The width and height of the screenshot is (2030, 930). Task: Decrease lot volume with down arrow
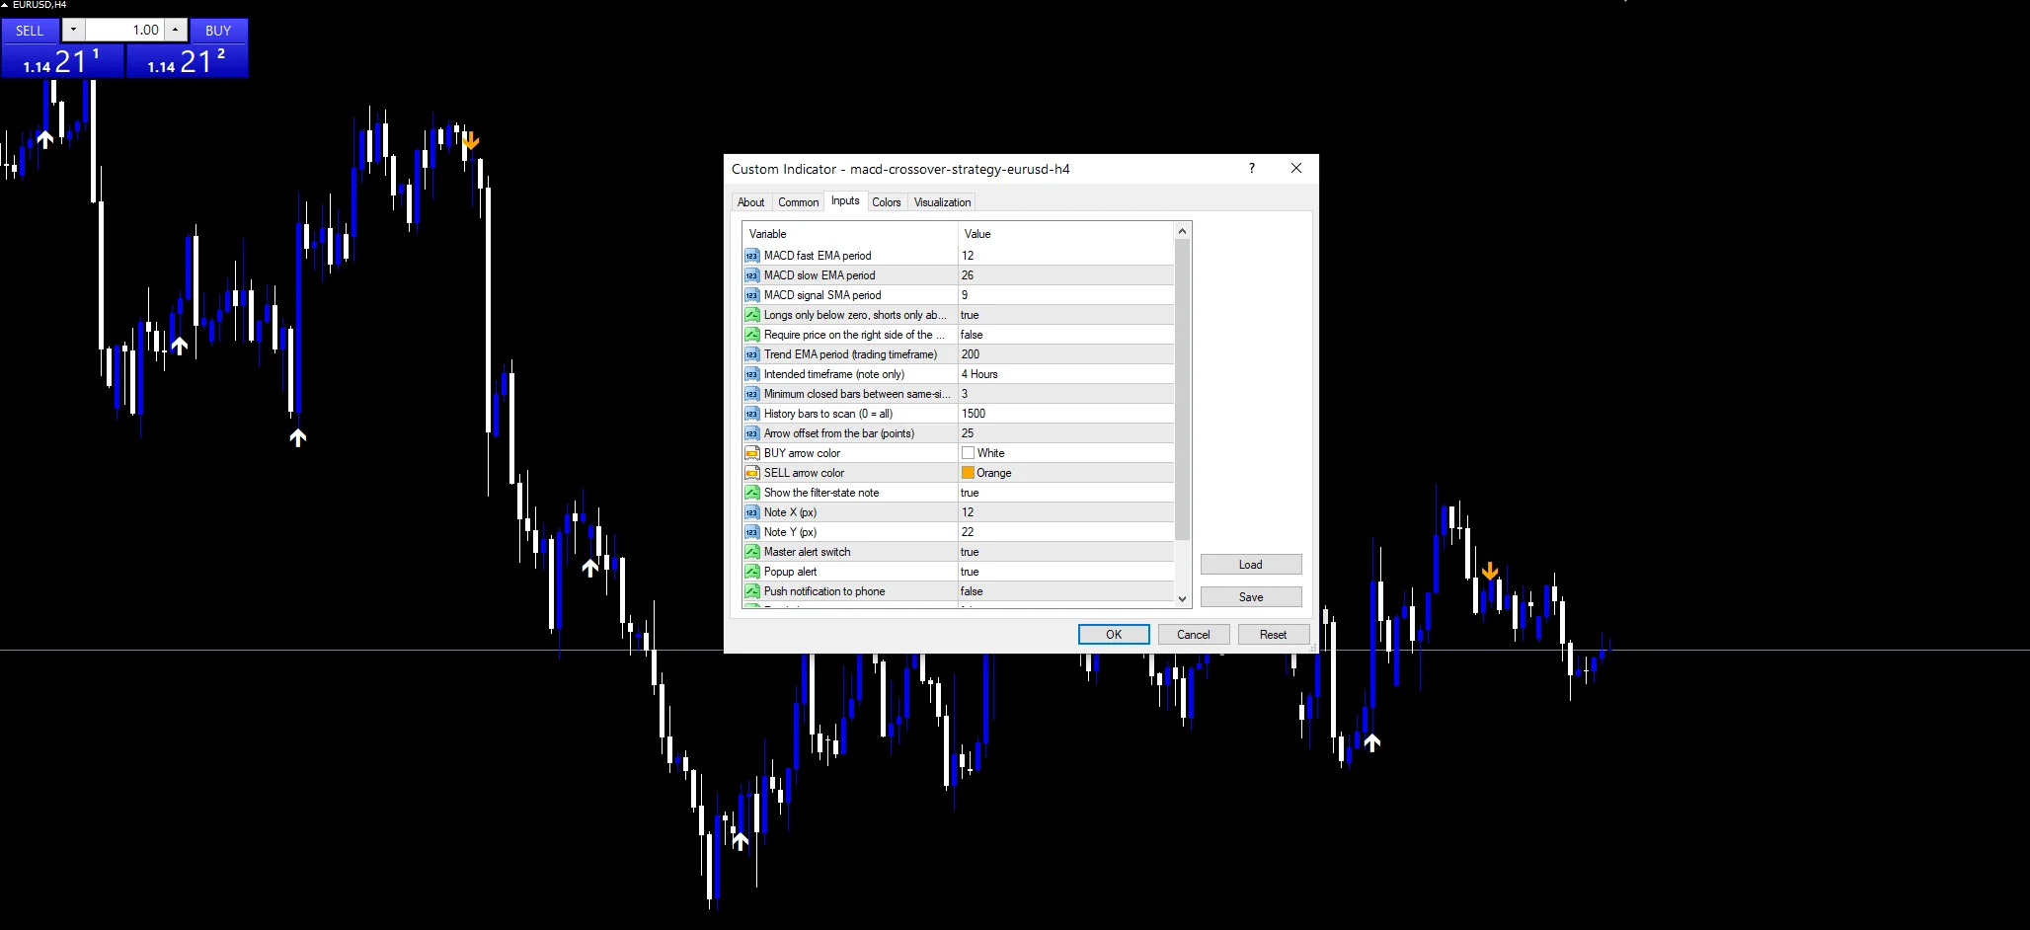pos(73,31)
